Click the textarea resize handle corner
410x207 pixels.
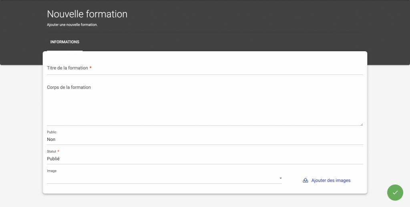pyautogui.click(x=362, y=125)
